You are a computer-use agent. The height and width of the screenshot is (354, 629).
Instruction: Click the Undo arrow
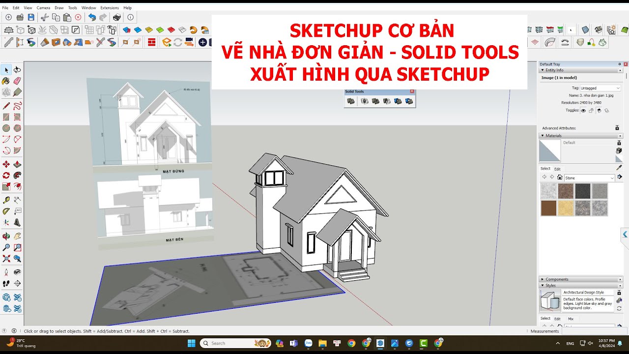click(92, 17)
